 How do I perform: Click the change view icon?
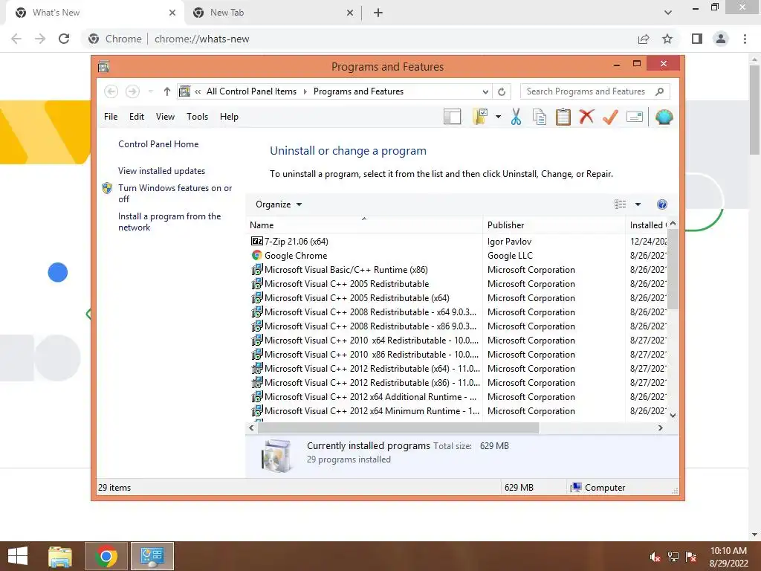pyautogui.click(x=621, y=204)
